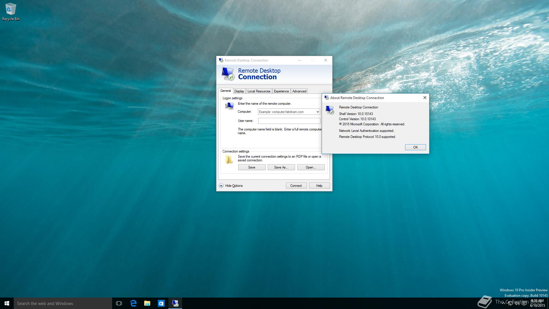Click the Connect button
This screenshot has height=309, width=549.
point(296,186)
